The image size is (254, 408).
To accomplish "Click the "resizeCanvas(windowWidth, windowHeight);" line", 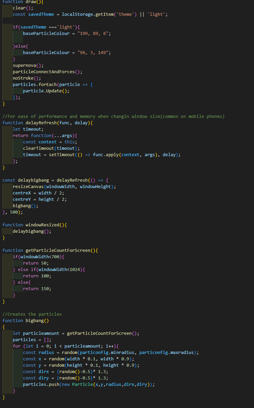I will click(x=64, y=187).
